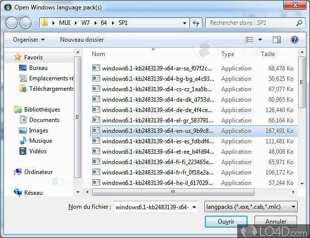Click the change view icon
Screen dimensions: 310x238
pos(249,40)
